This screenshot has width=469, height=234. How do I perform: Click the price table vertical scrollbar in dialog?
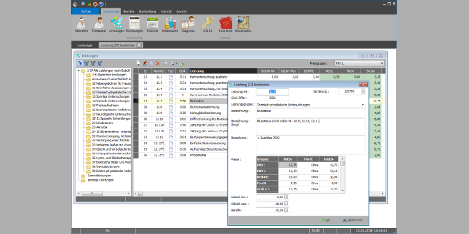pos(343,174)
